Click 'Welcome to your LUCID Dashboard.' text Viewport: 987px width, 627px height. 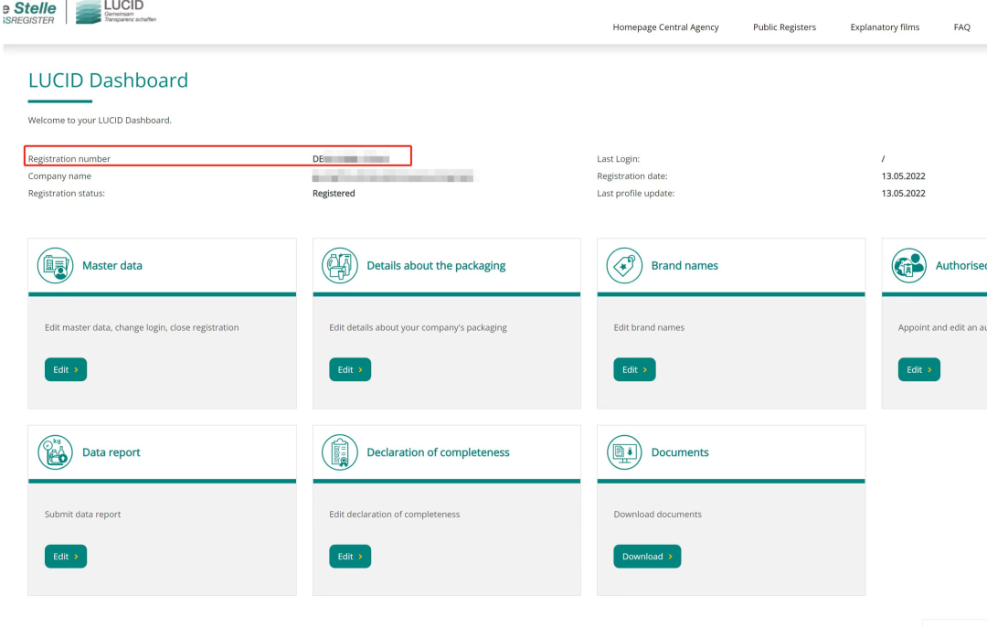click(x=100, y=121)
